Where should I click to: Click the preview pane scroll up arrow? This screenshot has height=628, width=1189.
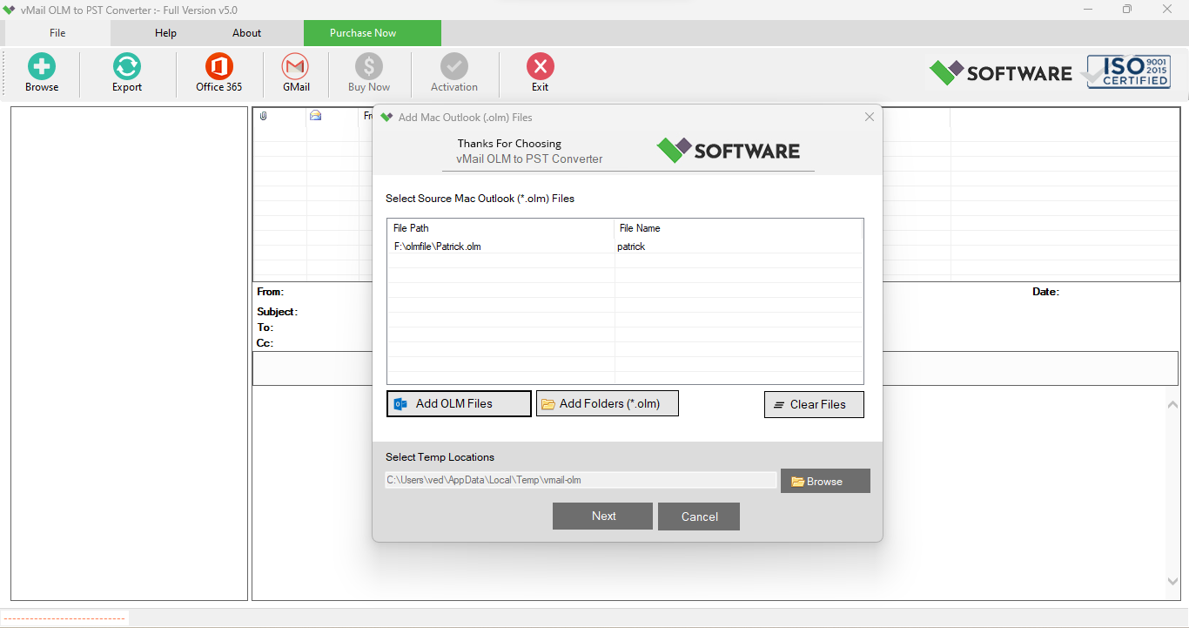pos(1172,403)
